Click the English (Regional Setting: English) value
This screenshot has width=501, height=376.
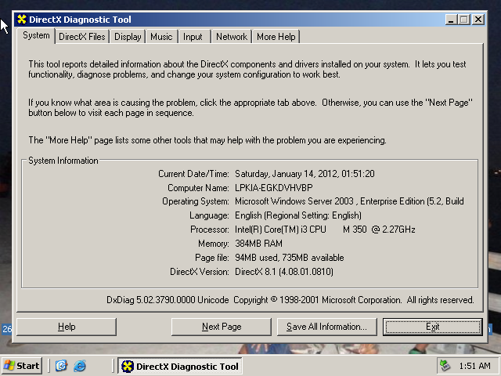298,215
